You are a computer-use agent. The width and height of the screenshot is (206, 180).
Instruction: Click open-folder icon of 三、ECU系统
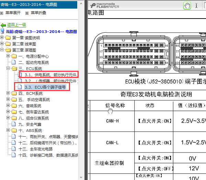[14, 68]
